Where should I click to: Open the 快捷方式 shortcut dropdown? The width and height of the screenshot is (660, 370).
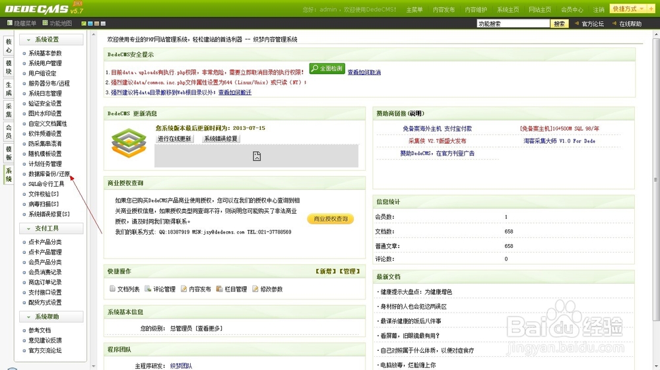point(628,9)
